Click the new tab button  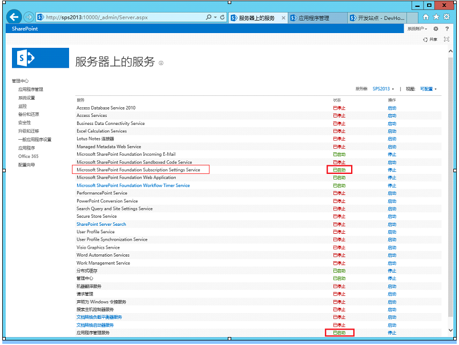coord(412,18)
